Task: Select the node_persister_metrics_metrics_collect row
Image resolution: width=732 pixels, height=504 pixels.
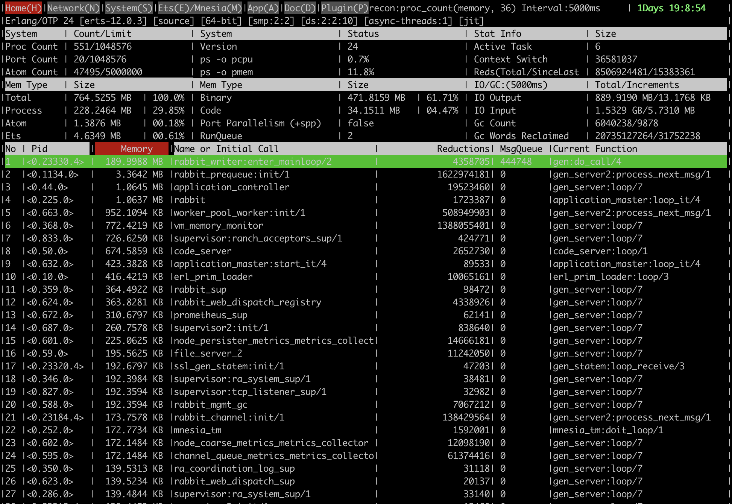Action: (x=366, y=340)
